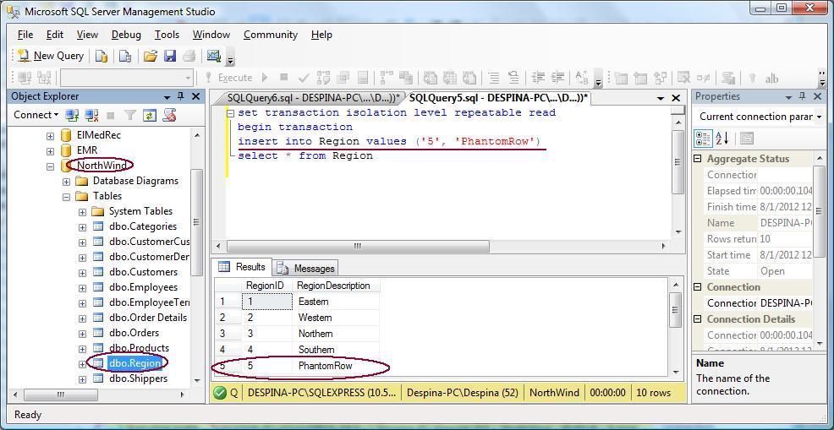Click the Filter funnel icon in Object Explorer
Screen dimensions: 834x430
click(x=129, y=115)
